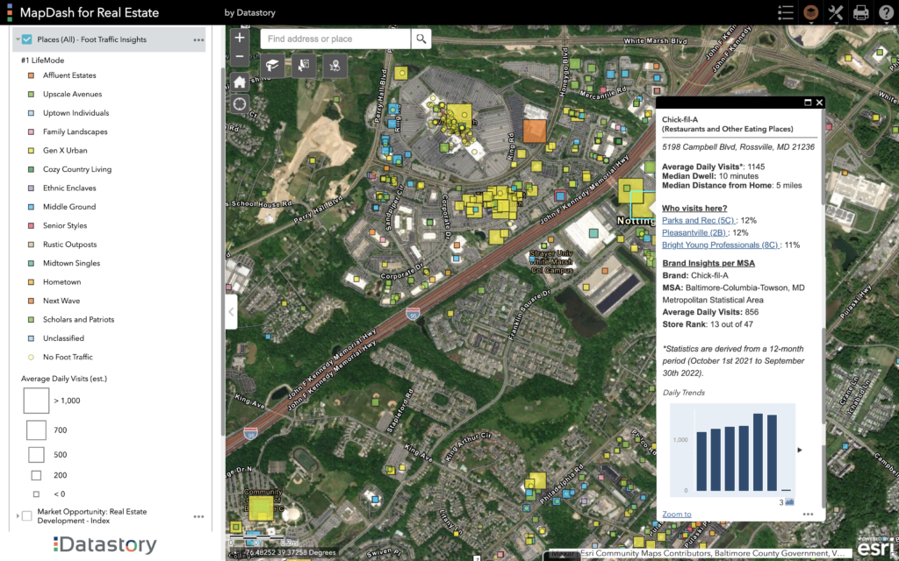Click the Unclassified legend label
Screen dimensions: 899x561
click(63, 338)
